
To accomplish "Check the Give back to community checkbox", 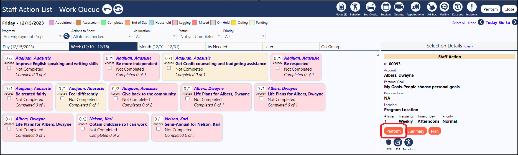I will (116, 98).
